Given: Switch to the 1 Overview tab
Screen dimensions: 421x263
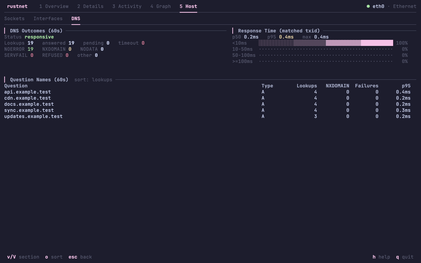Looking at the screenshot, I should 54,6.
